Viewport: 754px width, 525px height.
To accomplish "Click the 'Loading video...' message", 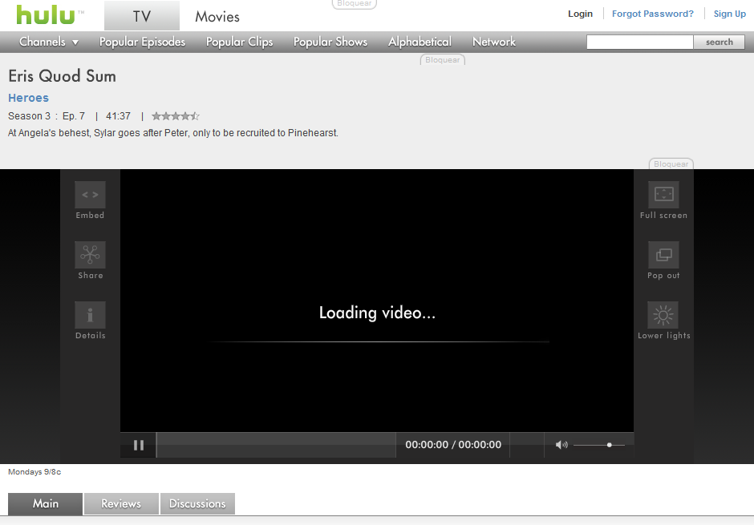I will (x=377, y=313).
